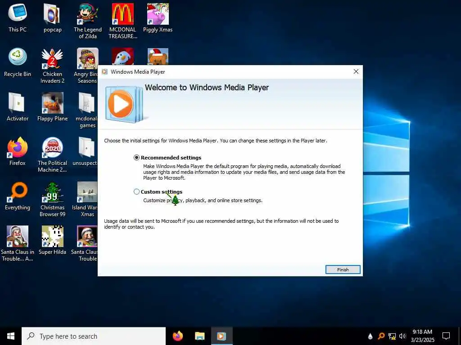This screenshot has height=345, width=461.
Task: Click the Finish button
Action: coord(343,270)
